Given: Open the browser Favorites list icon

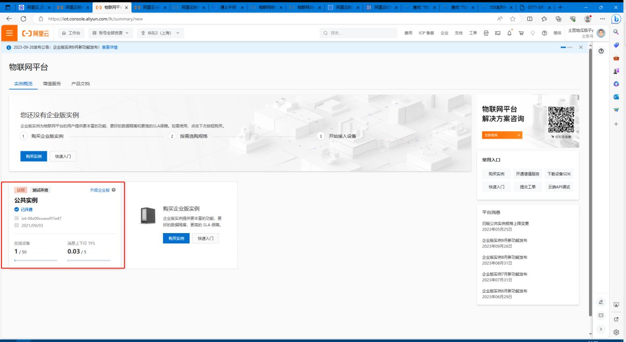Looking at the screenshot, I should pos(544,19).
